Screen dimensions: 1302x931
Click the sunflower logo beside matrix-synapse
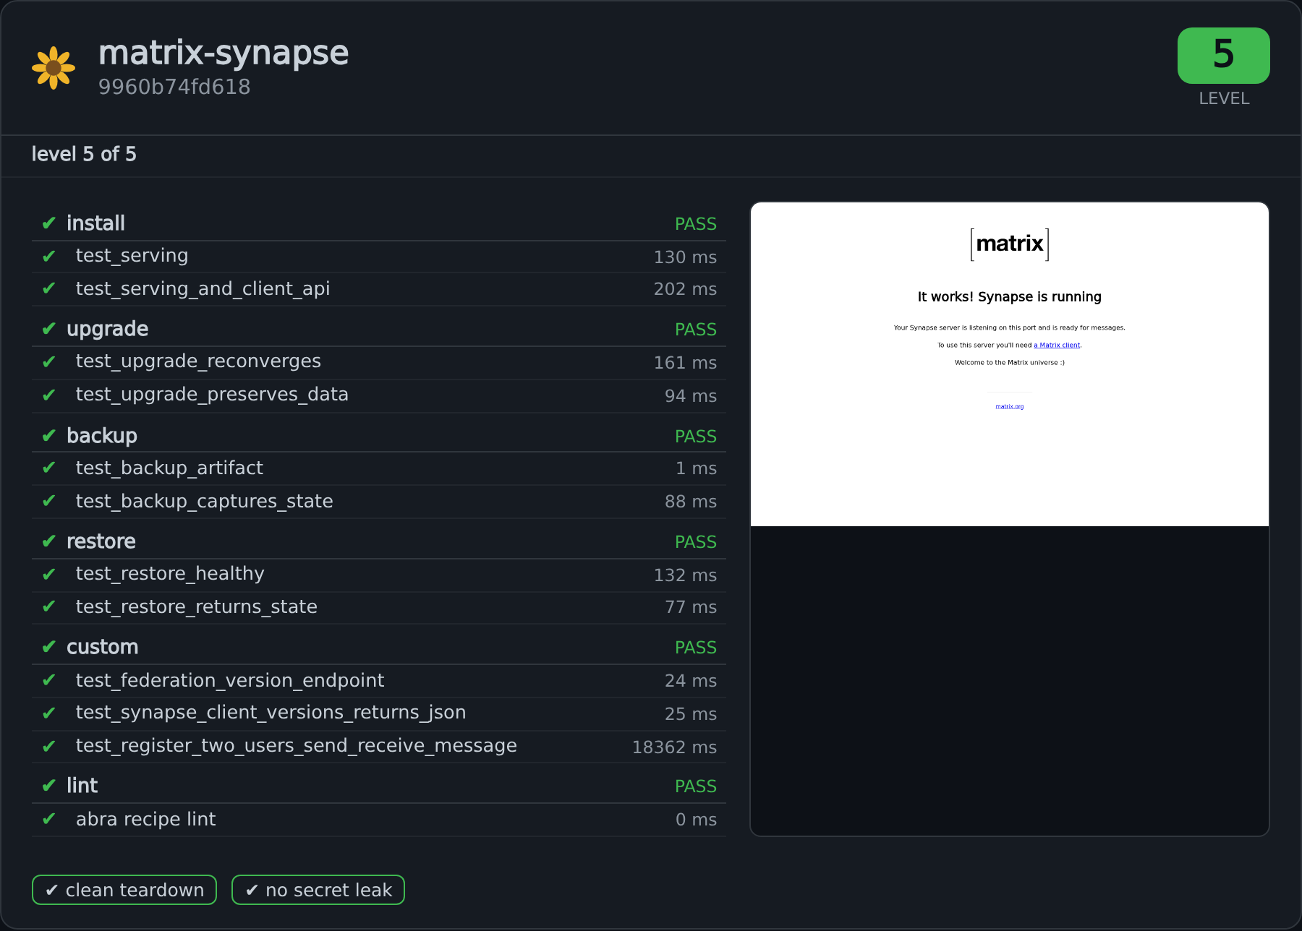[54, 68]
